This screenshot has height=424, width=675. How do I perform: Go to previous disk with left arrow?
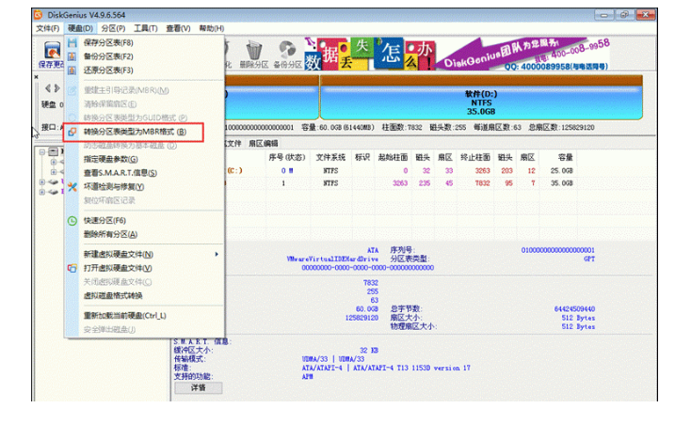[48, 88]
